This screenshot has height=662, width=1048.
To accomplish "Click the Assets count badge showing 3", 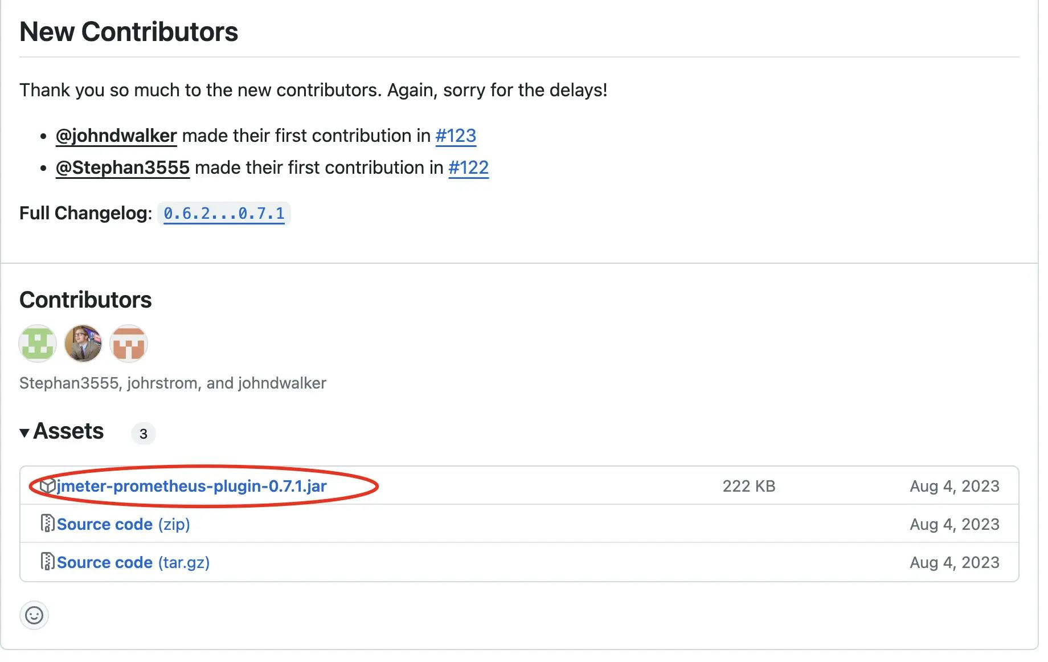I will pyautogui.click(x=144, y=434).
